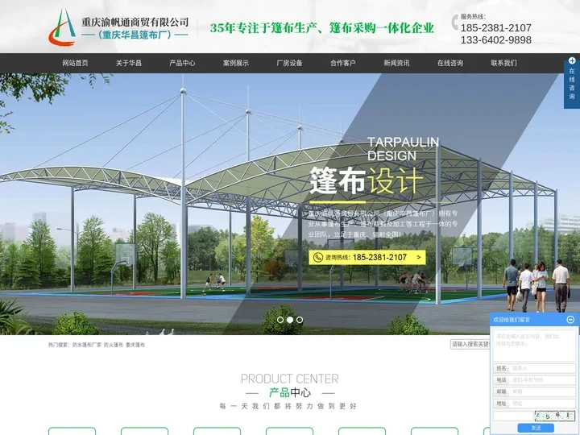Select the third carousel slide dot

[300, 320]
